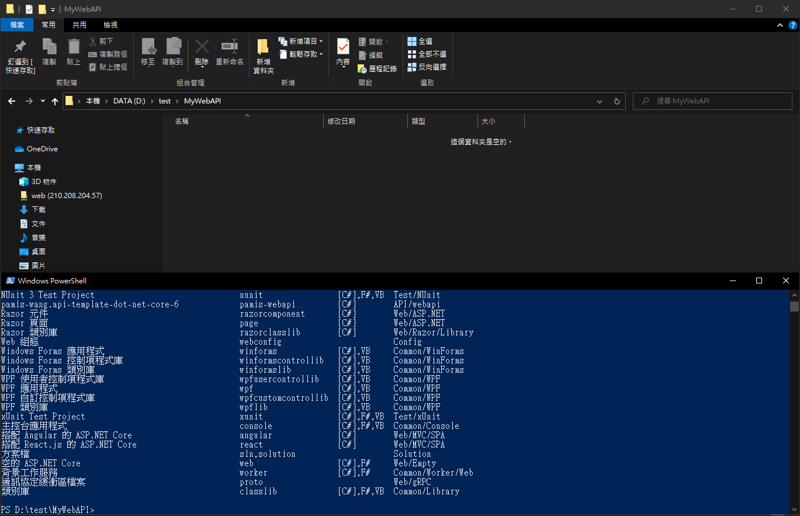Click 'xUnit Test Project' in PowerShell output
This screenshot has height=516, width=800.
(43, 417)
